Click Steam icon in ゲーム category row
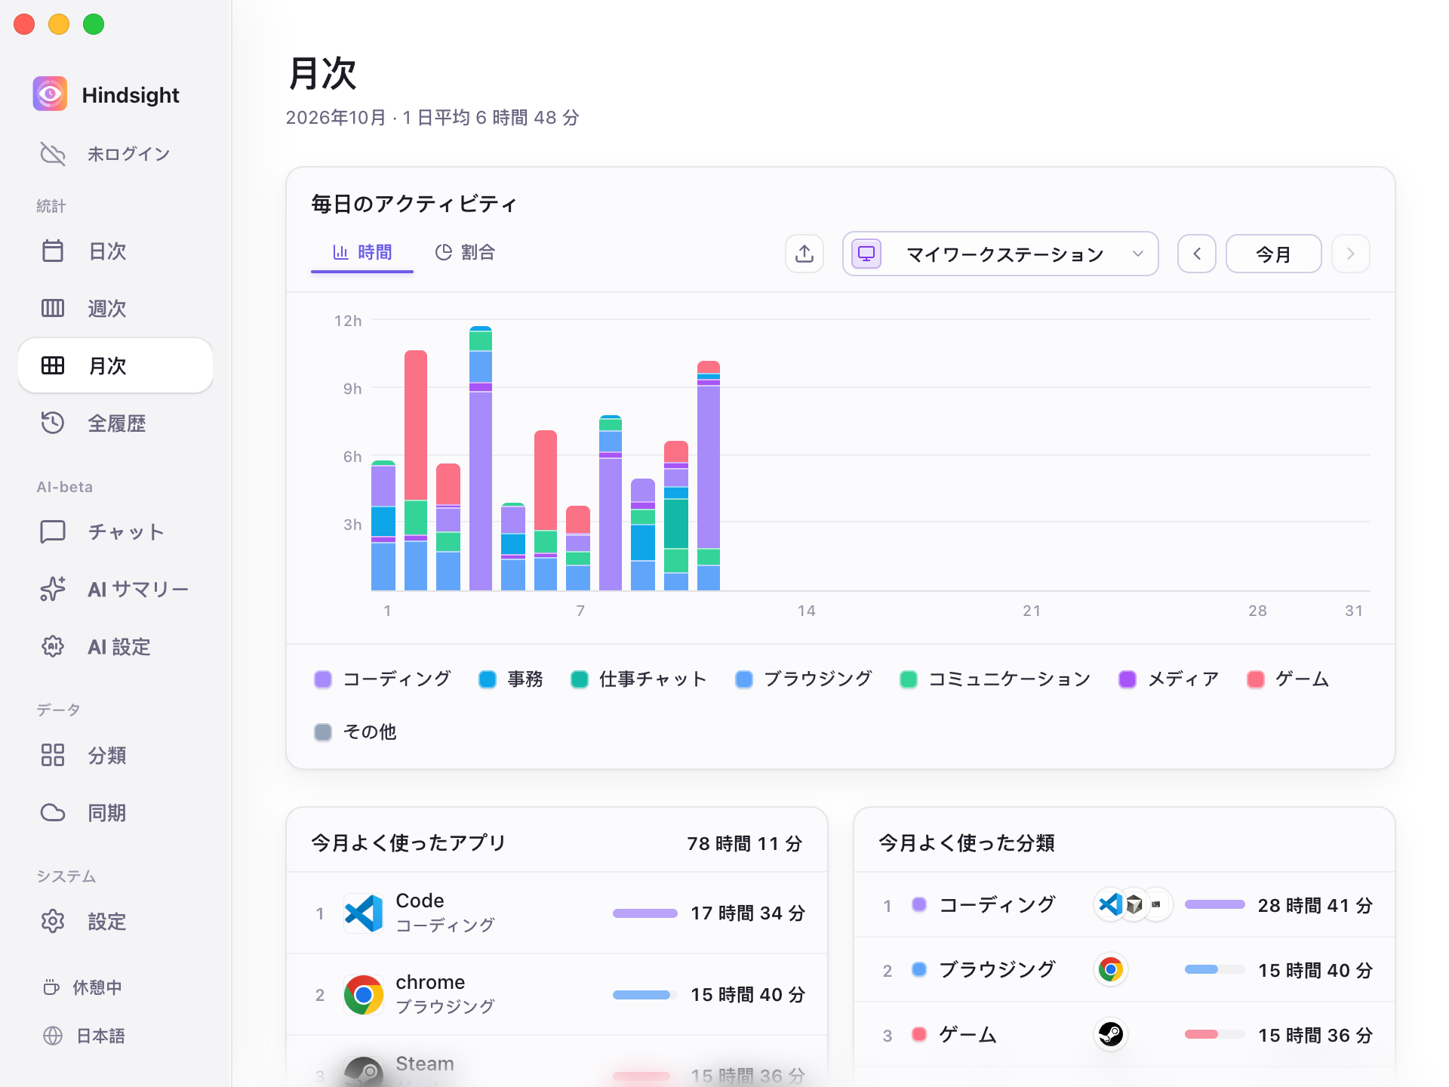1449x1087 pixels. point(1110,1034)
